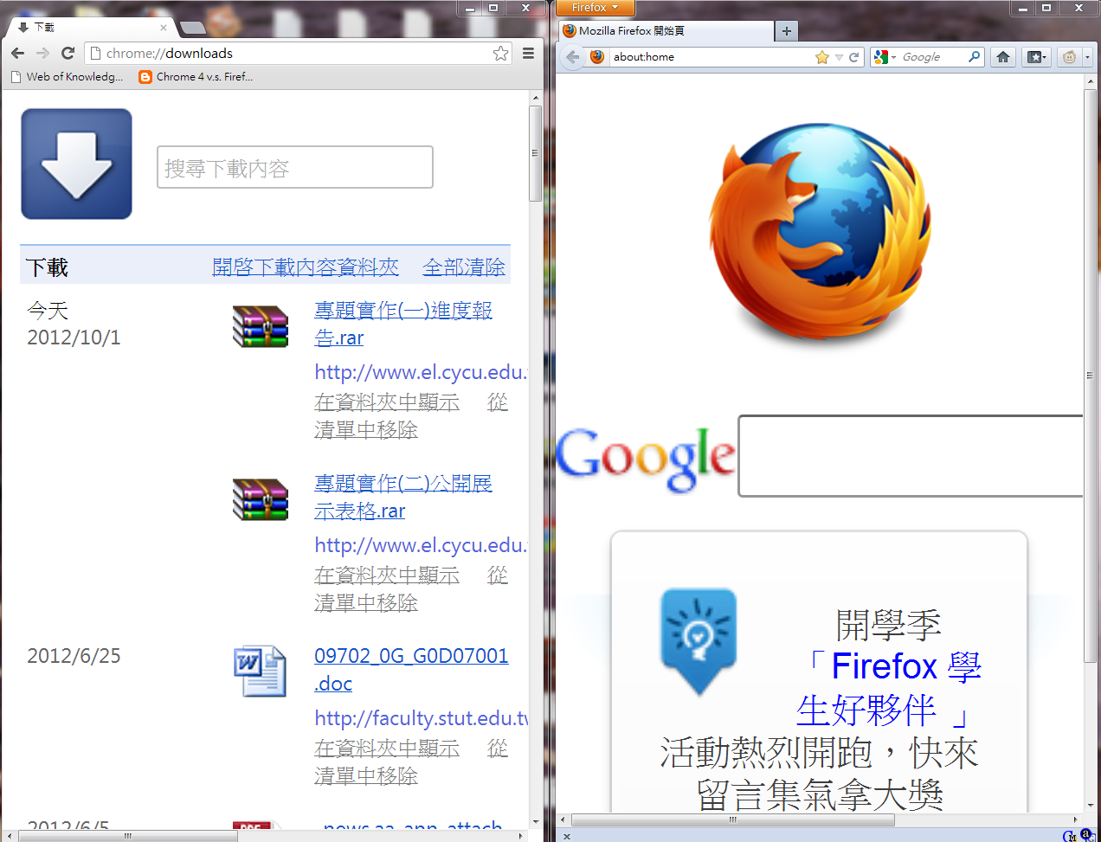Click Firefox vertical scrollbar thumb
Screen dimensions: 1101x842
pos(1091,376)
